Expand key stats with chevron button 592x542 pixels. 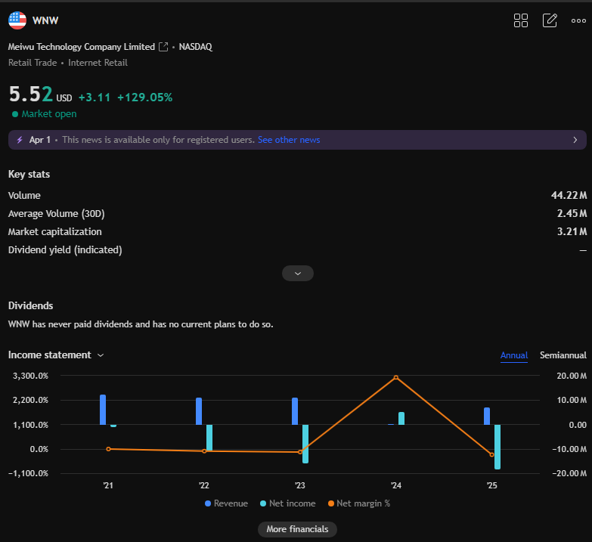coord(297,273)
